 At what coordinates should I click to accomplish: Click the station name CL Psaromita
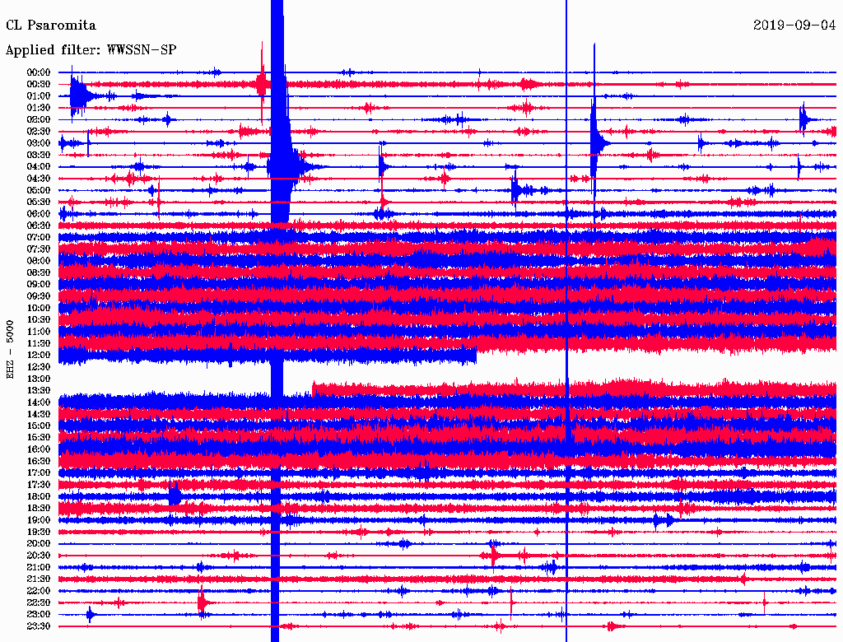[51, 26]
